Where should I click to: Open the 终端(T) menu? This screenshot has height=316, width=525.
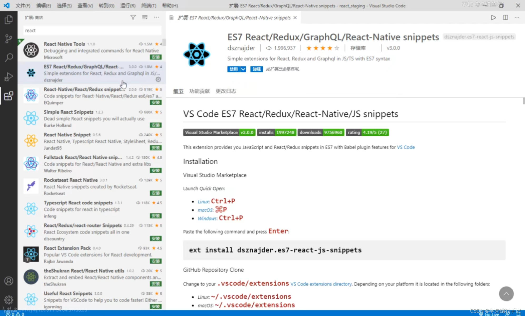pyautogui.click(x=149, y=6)
